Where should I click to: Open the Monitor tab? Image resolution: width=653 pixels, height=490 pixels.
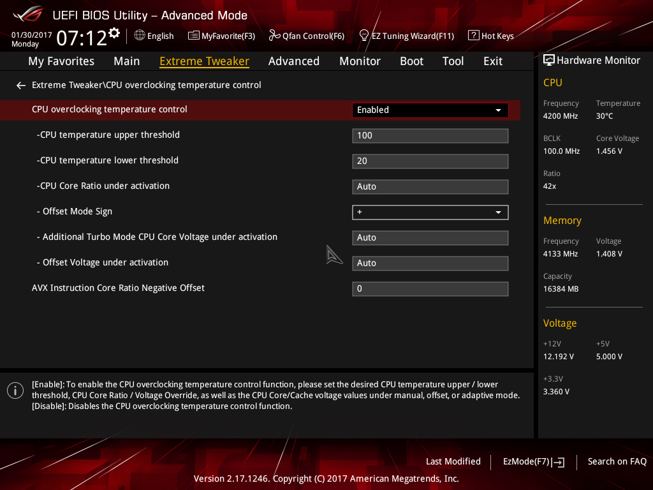(x=360, y=61)
